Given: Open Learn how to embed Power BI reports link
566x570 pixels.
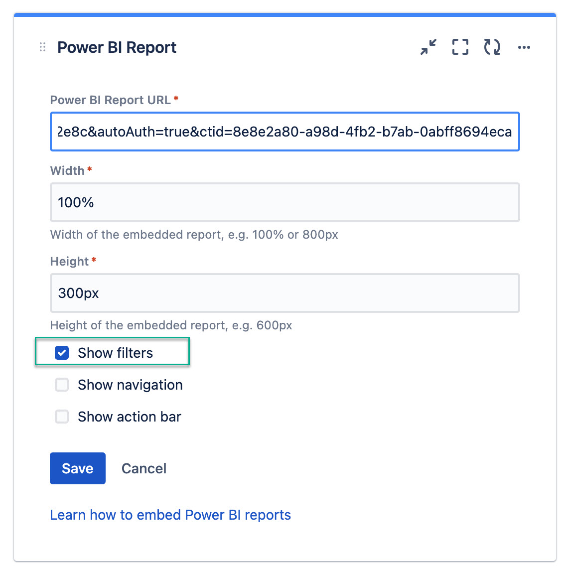Looking at the screenshot, I should point(170,515).
